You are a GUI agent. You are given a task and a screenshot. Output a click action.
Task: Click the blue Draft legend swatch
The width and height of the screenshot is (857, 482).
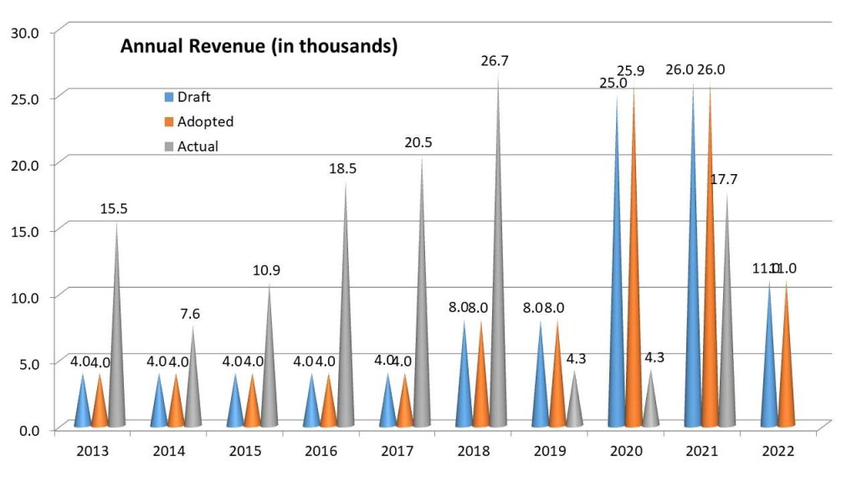(x=169, y=97)
